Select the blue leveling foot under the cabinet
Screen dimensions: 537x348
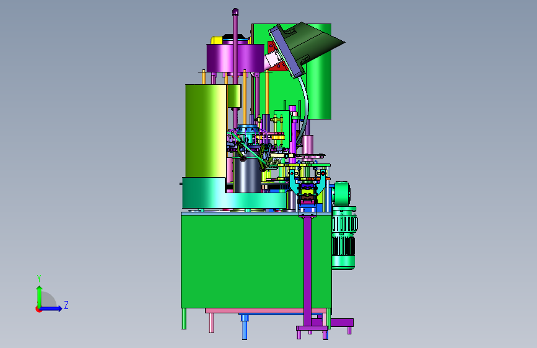click(245, 327)
